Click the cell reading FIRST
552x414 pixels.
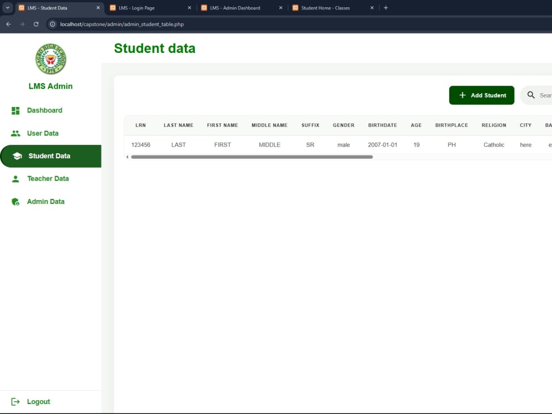tap(222, 145)
